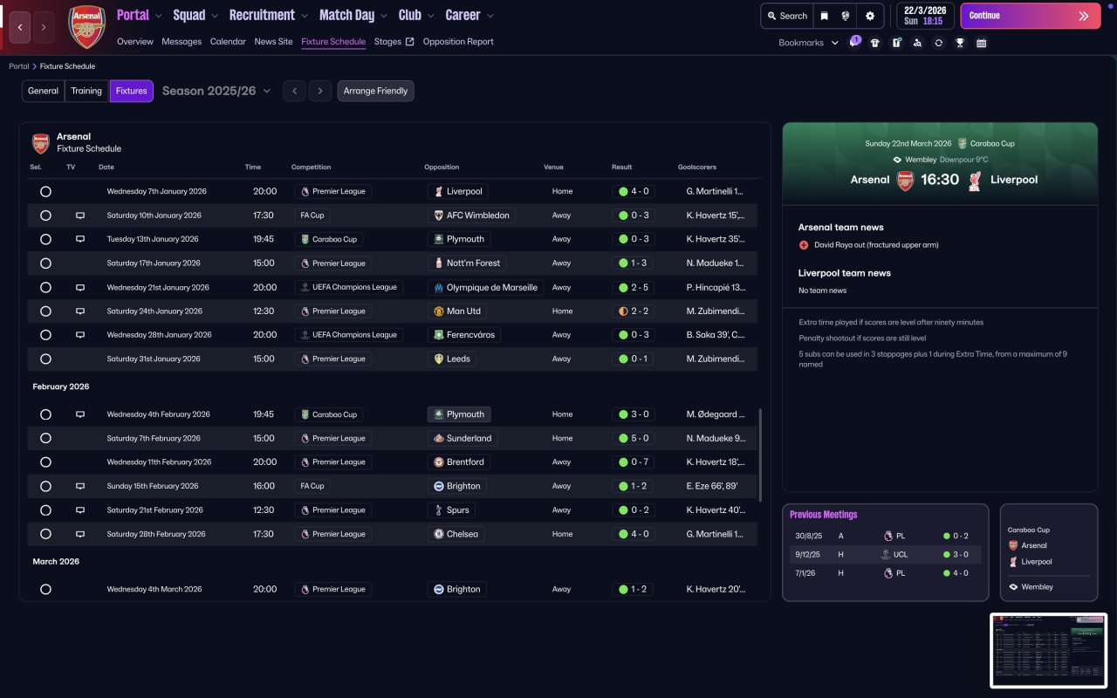
Task: Click the screen preview thumbnail in corner
Action: [x=1048, y=650]
